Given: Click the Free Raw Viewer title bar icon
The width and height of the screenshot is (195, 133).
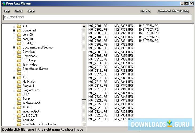Looking at the screenshot, I should [x=4, y=3].
